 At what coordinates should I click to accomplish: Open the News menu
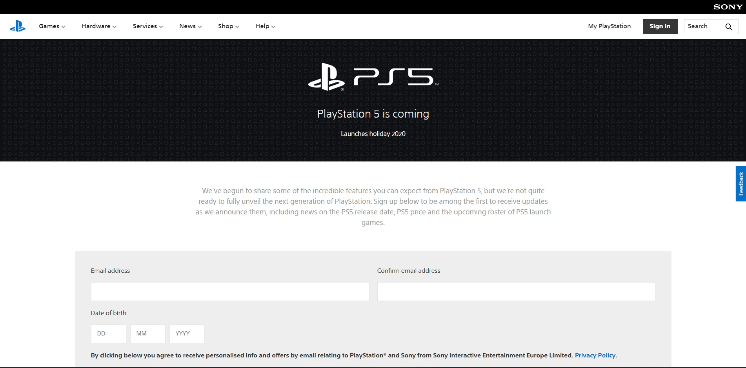(x=191, y=26)
